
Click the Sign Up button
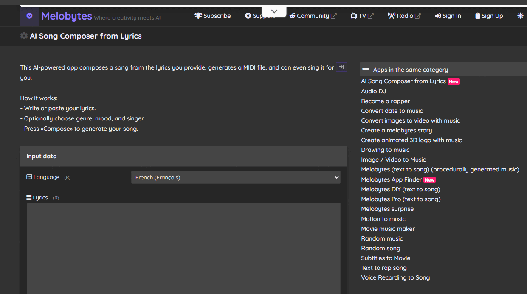point(489,16)
